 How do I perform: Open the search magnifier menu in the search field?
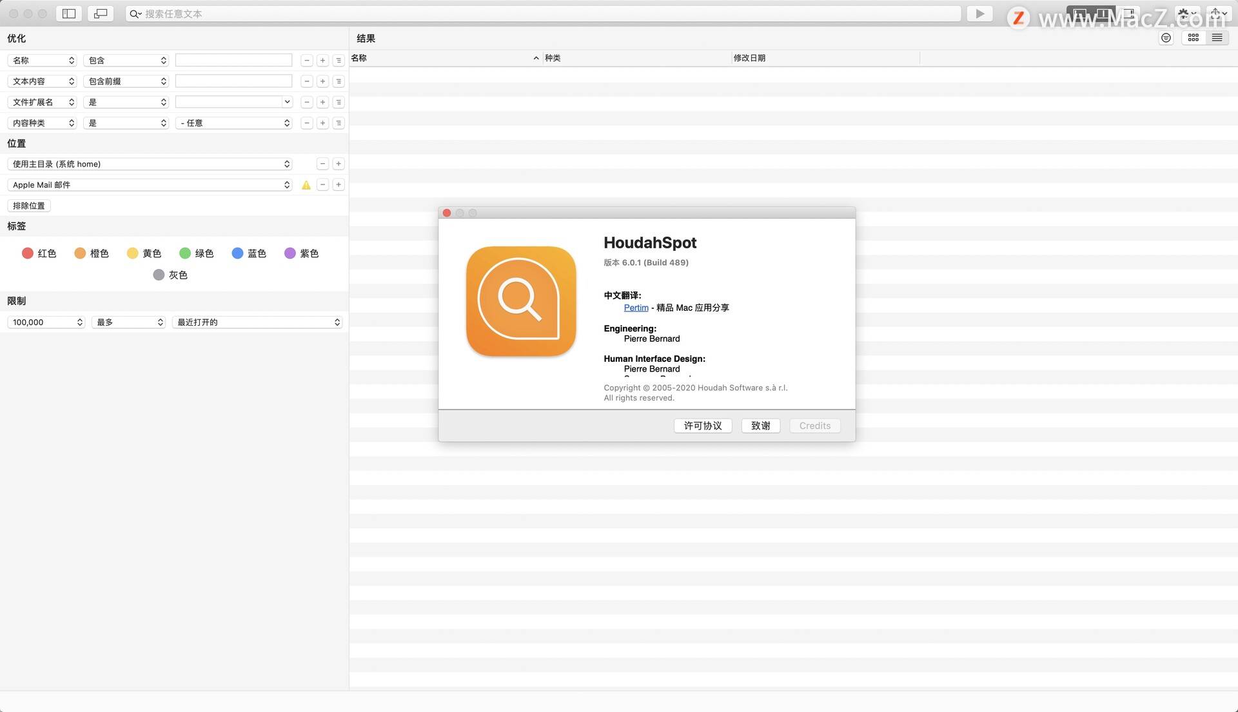pyautogui.click(x=135, y=14)
